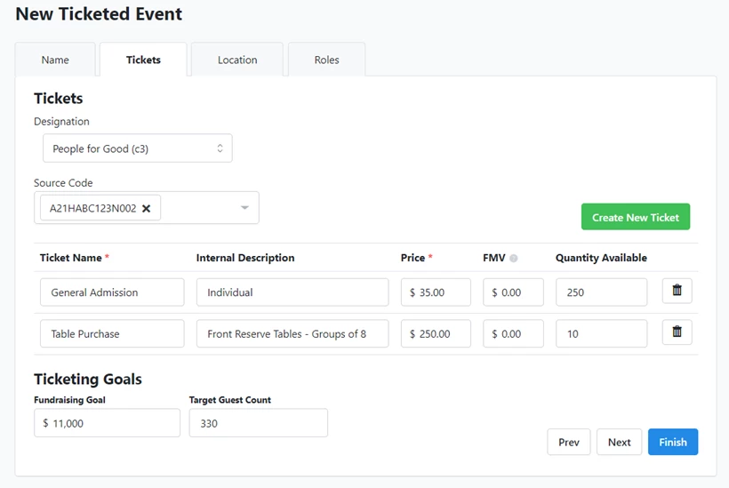Click the quantity field showing 250

(x=601, y=292)
